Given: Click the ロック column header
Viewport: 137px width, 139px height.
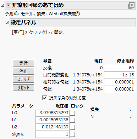Looking at the screenshot, I should pos(77,106).
